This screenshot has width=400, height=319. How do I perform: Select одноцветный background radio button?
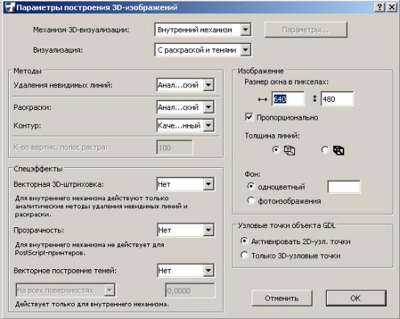pyautogui.click(x=251, y=186)
